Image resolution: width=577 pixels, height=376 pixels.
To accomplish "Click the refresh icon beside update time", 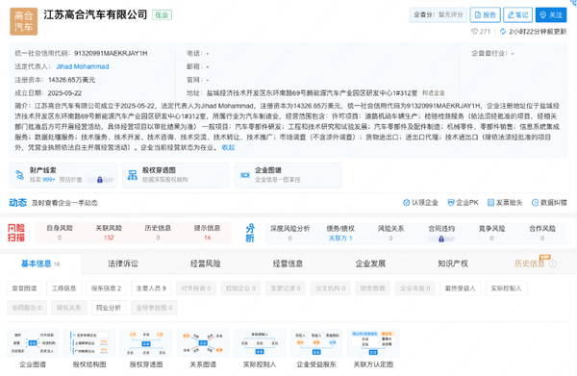I will [503, 32].
